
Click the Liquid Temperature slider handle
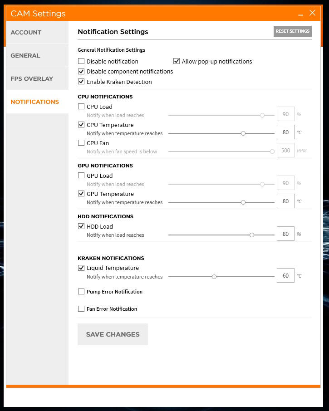[214, 277]
